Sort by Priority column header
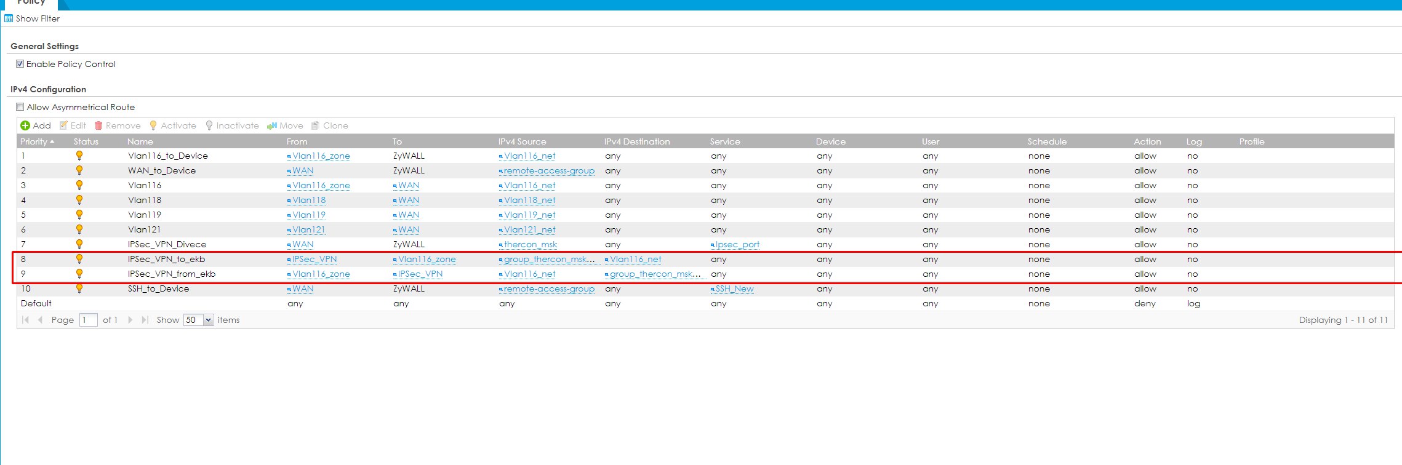This screenshot has width=1402, height=465. [37, 141]
